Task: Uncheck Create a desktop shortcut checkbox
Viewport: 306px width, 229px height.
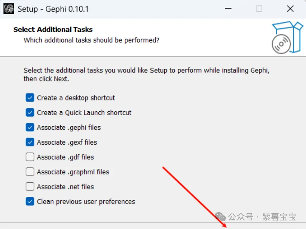Action: pos(30,98)
